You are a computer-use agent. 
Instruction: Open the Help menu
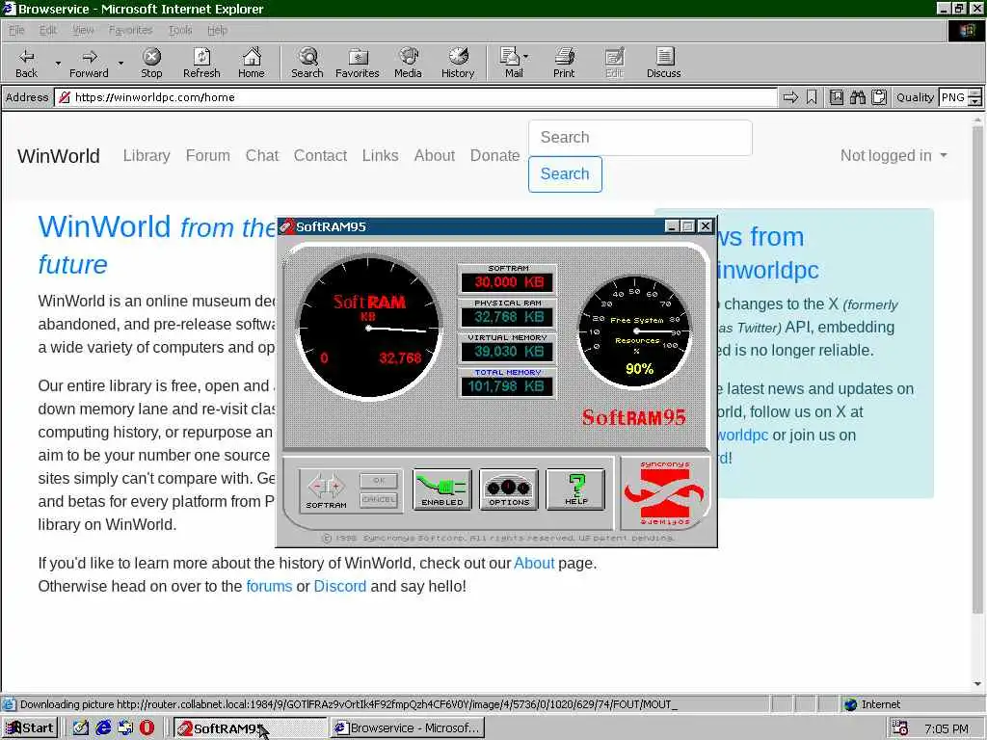tap(217, 30)
